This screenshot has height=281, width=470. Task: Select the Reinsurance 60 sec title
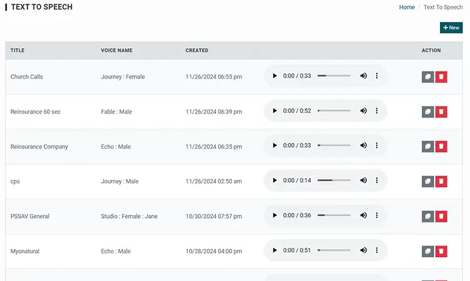[35, 112]
